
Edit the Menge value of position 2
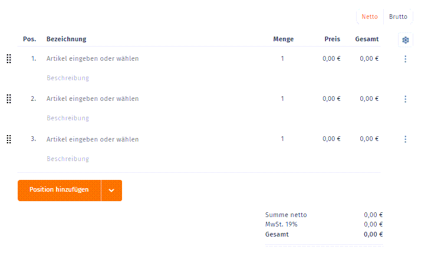coord(282,99)
